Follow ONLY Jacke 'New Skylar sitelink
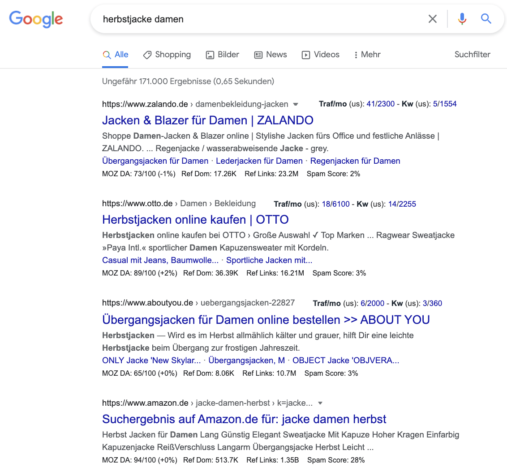 point(151,361)
